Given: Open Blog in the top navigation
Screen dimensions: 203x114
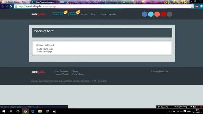Looking at the screenshot, I should click(x=93, y=14).
